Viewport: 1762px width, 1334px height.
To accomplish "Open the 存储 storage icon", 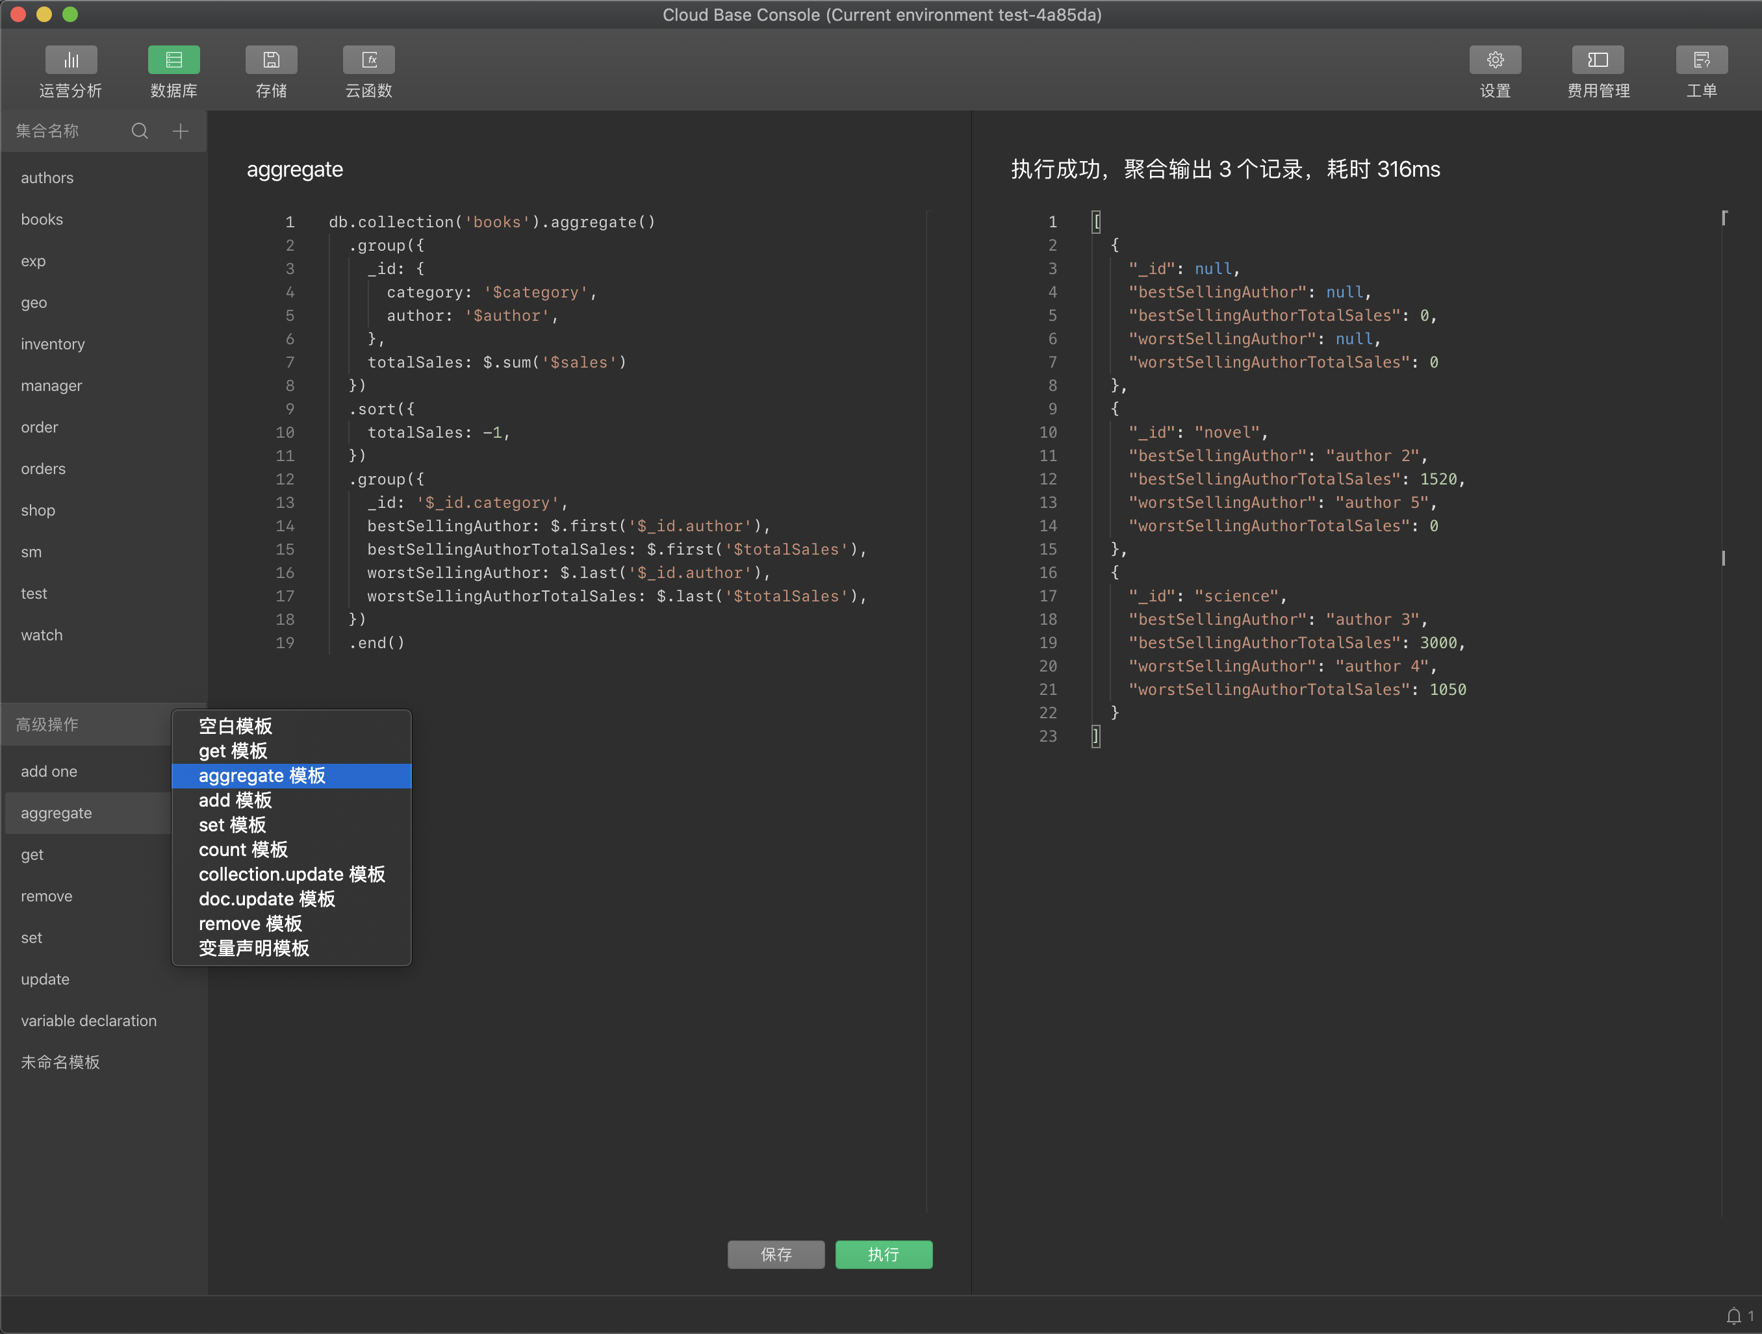I will tap(271, 60).
